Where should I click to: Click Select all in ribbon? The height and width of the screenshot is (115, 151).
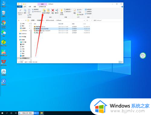[88, 9]
